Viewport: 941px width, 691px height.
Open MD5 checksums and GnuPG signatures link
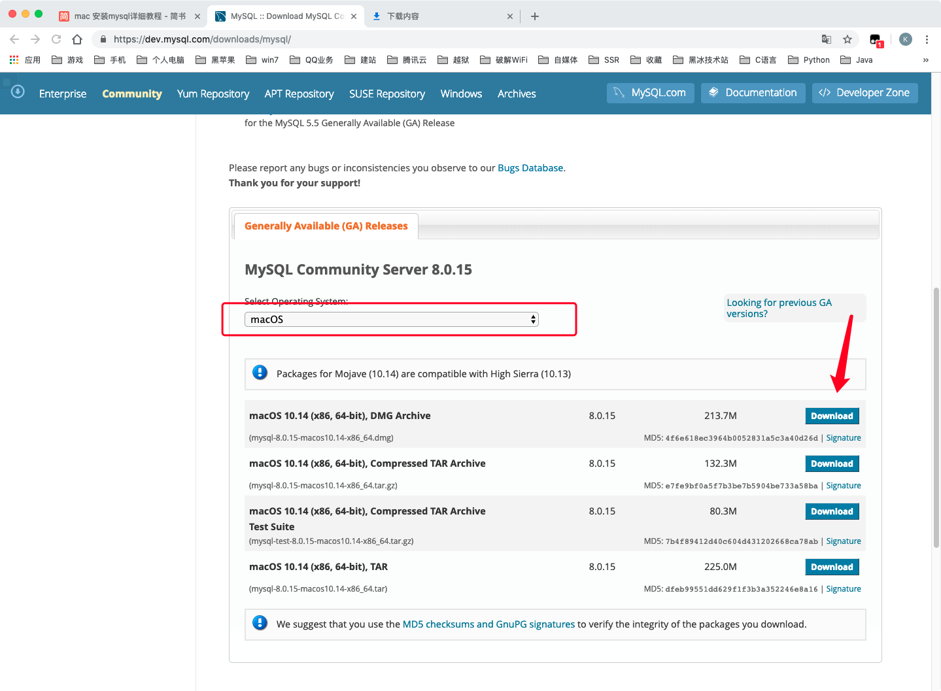488,624
